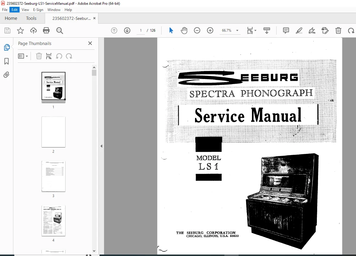Click the upload to cloud icon

pyautogui.click(x=33, y=30)
